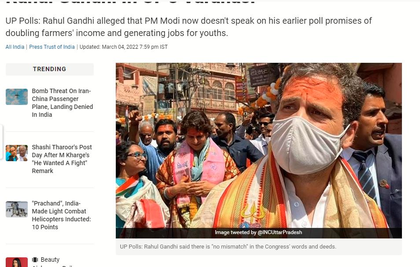This screenshot has width=420, height=267.
Task: Open the combat helicopter thumbnail
Action: pos(17,209)
